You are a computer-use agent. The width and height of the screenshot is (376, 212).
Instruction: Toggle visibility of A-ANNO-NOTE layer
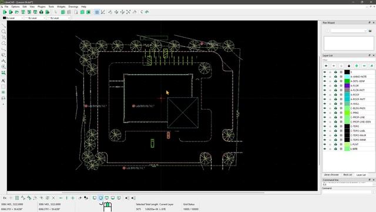325,77
